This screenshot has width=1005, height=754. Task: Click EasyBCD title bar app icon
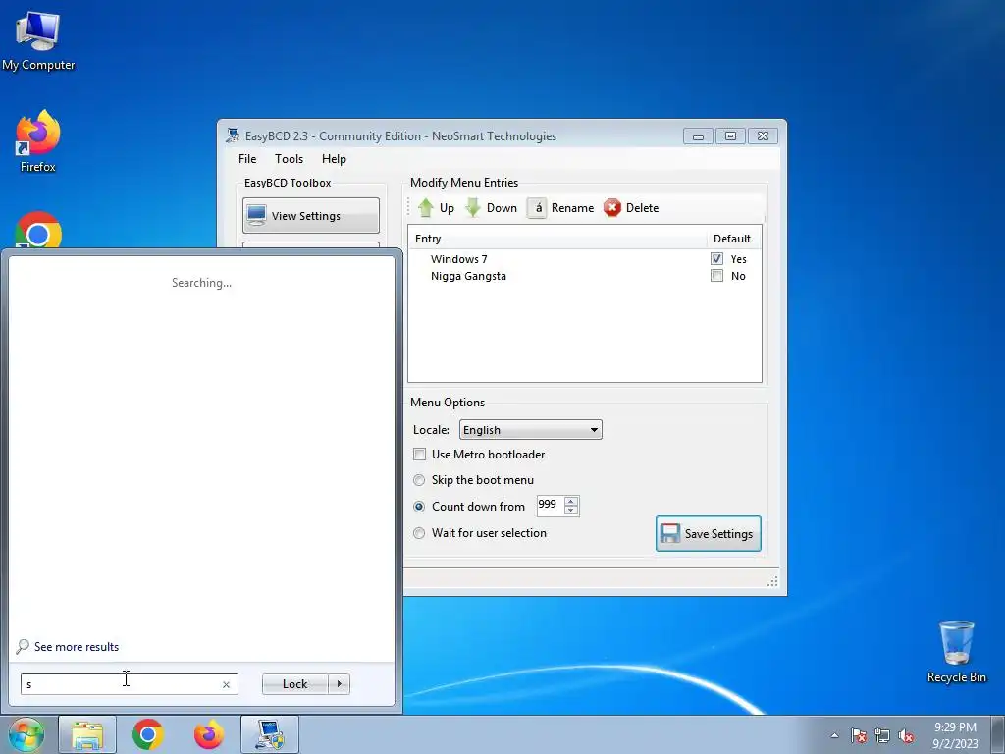[x=233, y=135]
